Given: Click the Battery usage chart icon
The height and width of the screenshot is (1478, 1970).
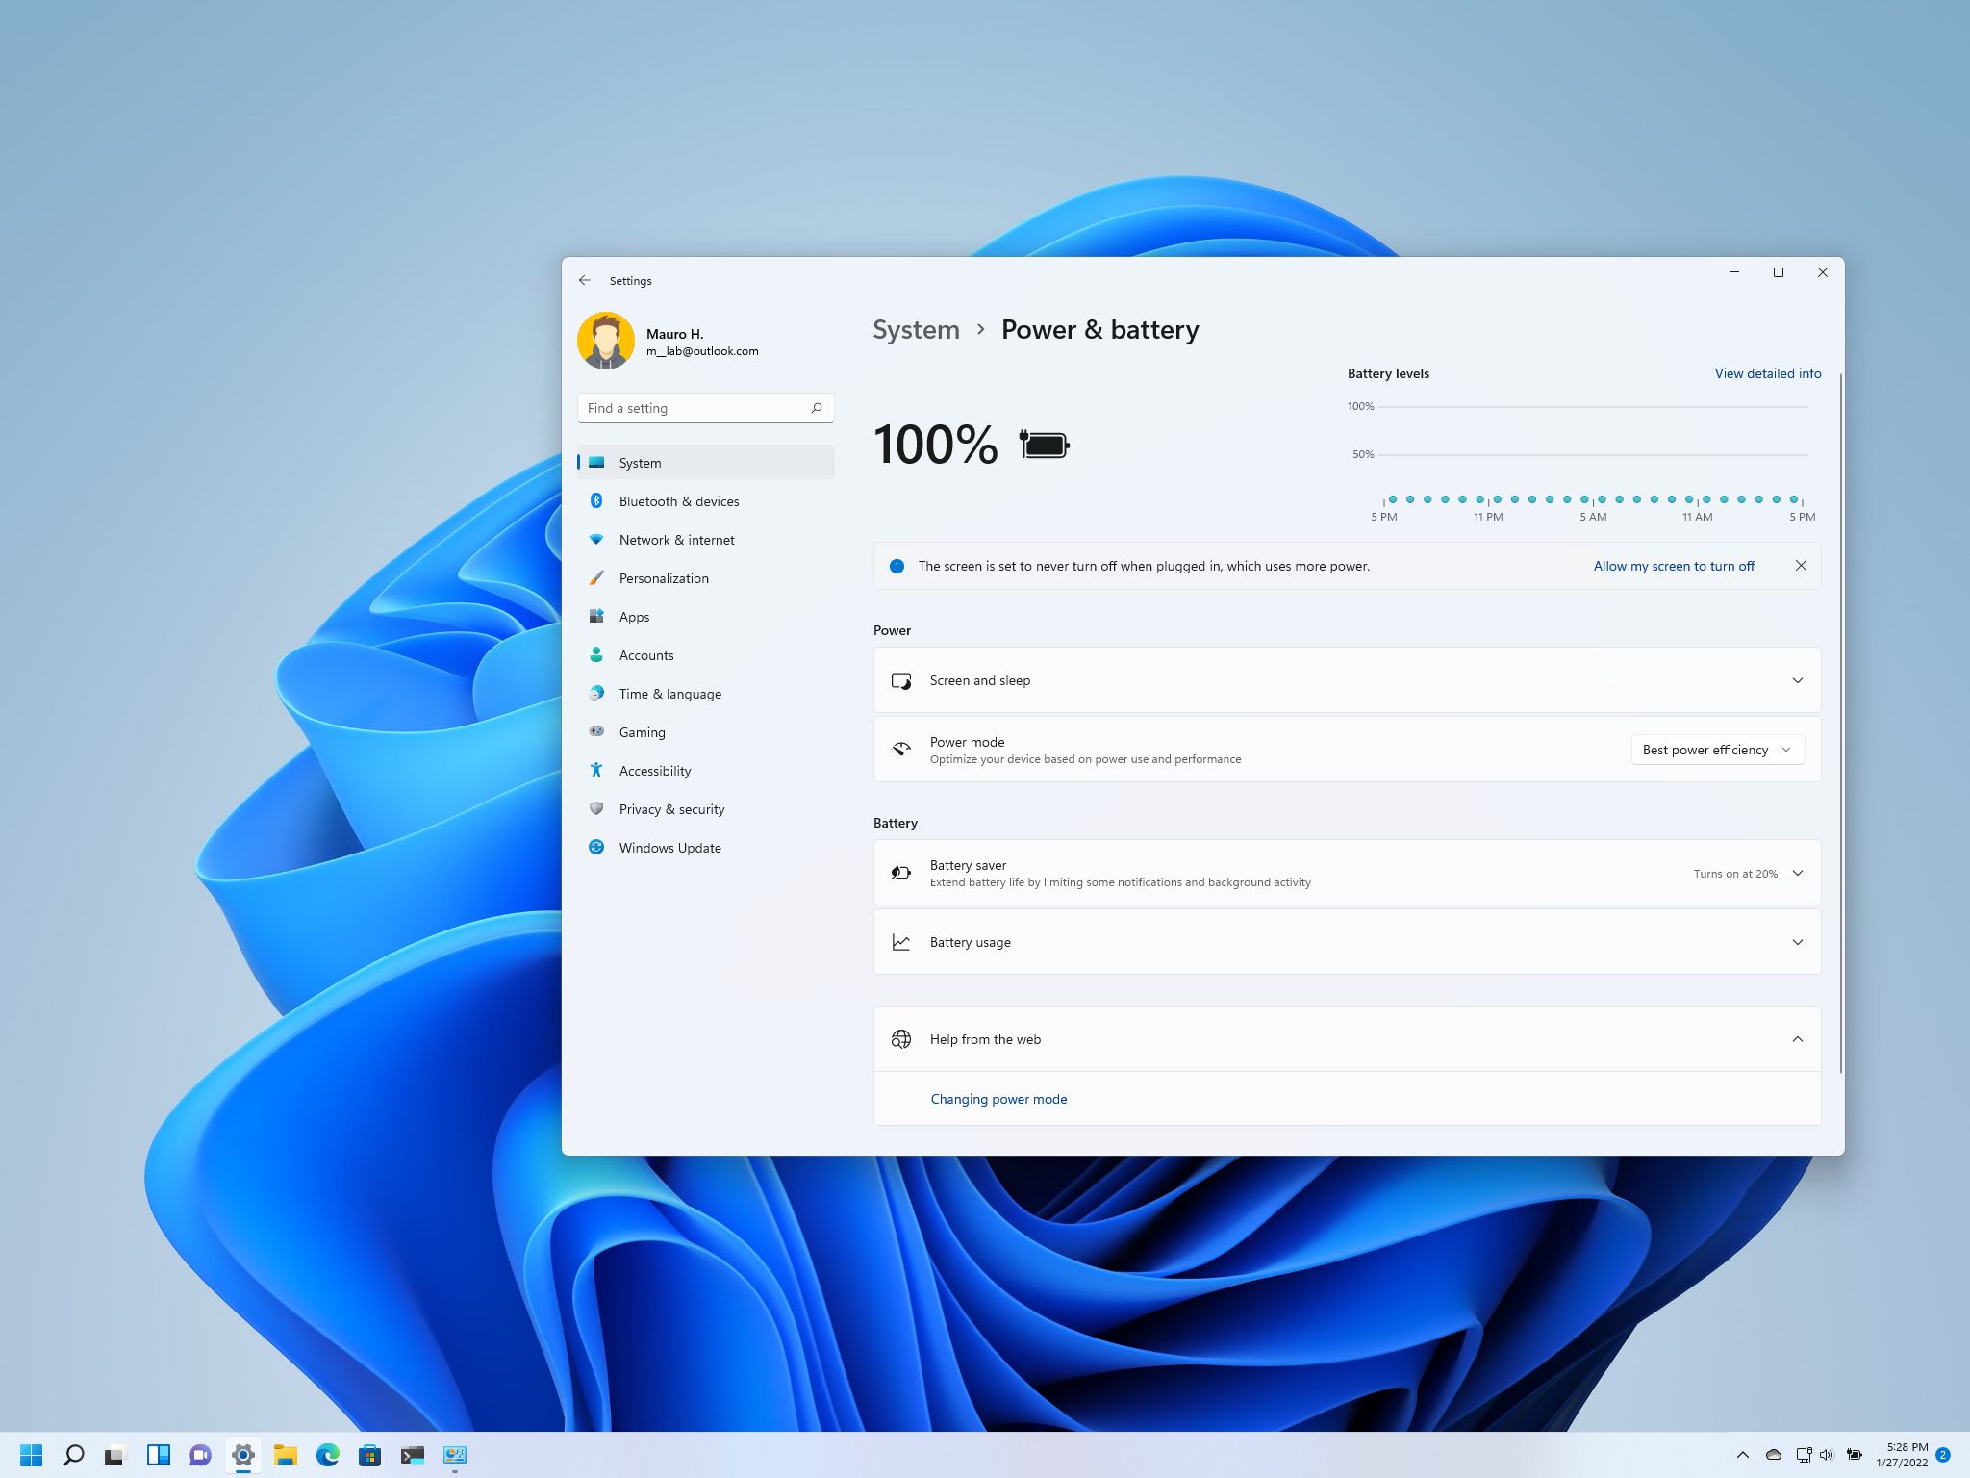Looking at the screenshot, I should [901, 941].
